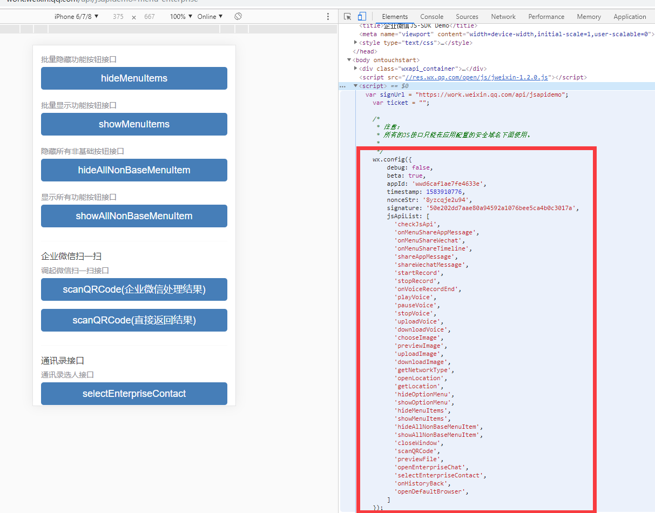Open the jweixin-1.2.0.js script link

(x=477, y=77)
